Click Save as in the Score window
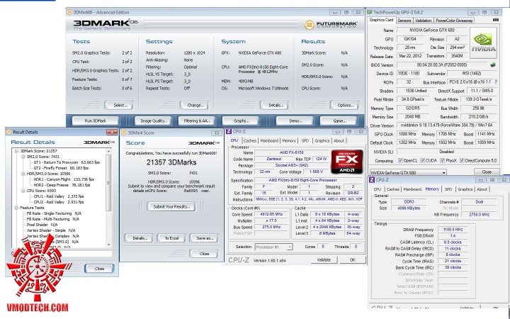This screenshot has height=319, width=510. tap(204, 238)
